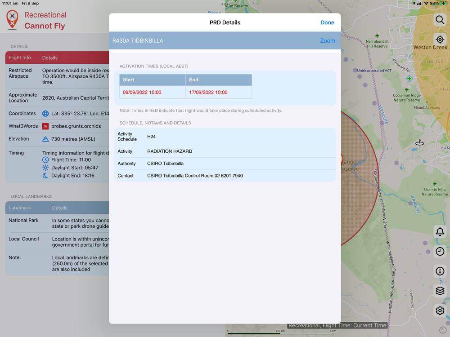The width and height of the screenshot is (450, 337).
Task: Tap the Daylight Start sun icon
Action: pos(45,168)
